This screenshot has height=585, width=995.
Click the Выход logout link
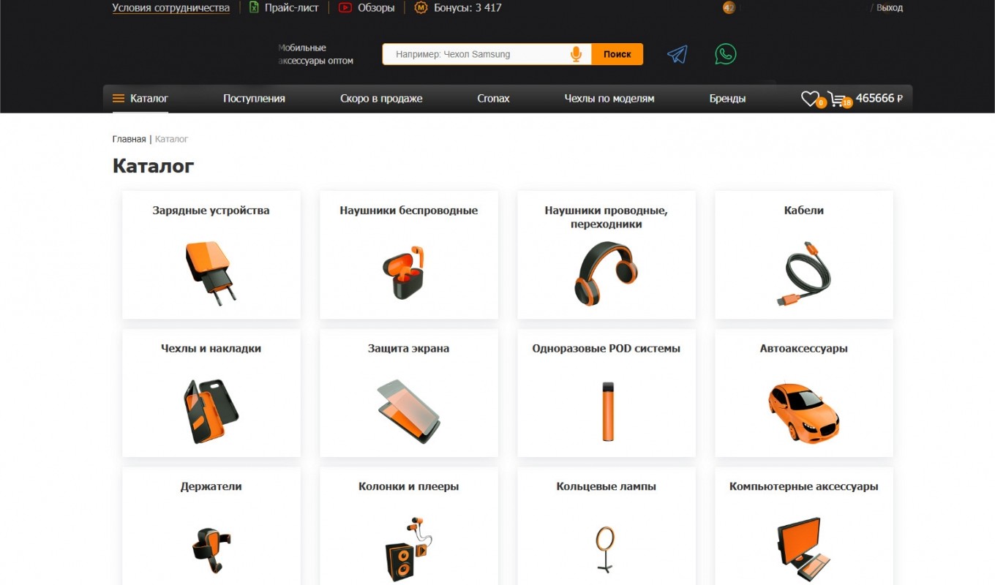click(x=889, y=8)
